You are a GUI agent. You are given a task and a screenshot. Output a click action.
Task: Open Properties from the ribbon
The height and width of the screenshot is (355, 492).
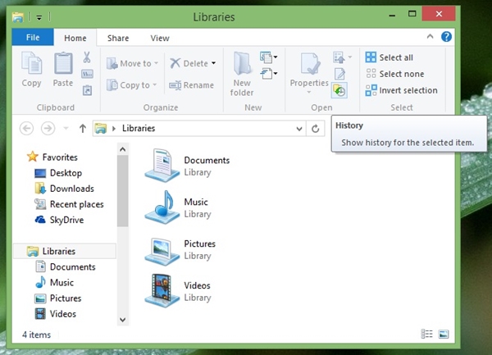309,70
